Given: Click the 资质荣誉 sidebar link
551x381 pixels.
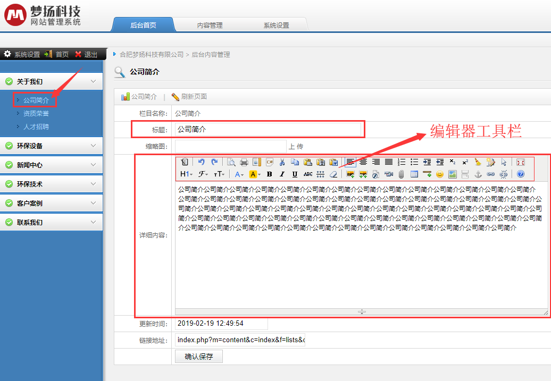Looking at the screenshot, I should 36,113.
